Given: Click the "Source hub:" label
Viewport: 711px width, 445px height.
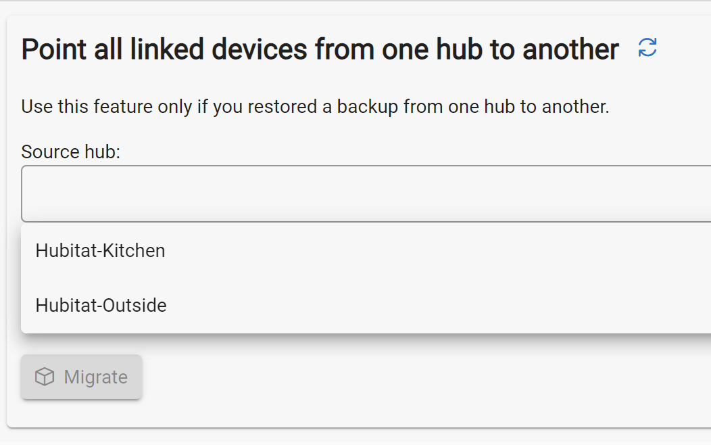Looking at the screenshot, I should point(70,151).
